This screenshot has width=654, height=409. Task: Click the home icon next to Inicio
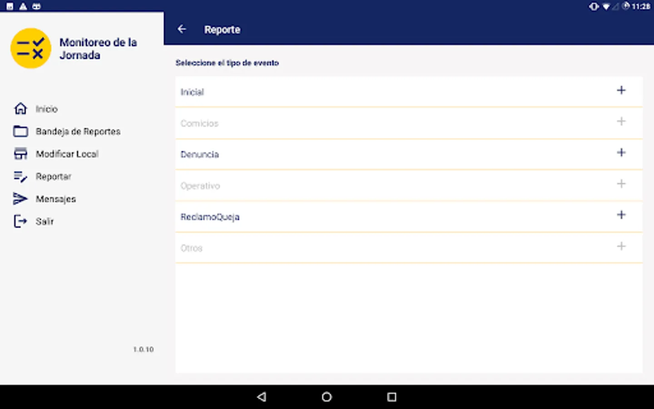tap(20, 109)
